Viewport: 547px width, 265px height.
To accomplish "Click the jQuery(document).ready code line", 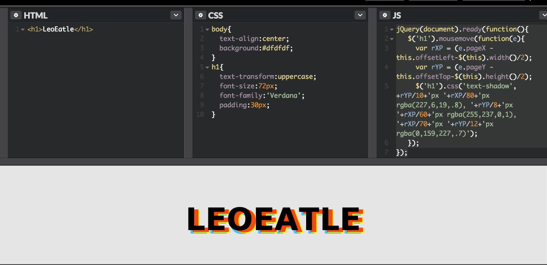I will 462,29.
